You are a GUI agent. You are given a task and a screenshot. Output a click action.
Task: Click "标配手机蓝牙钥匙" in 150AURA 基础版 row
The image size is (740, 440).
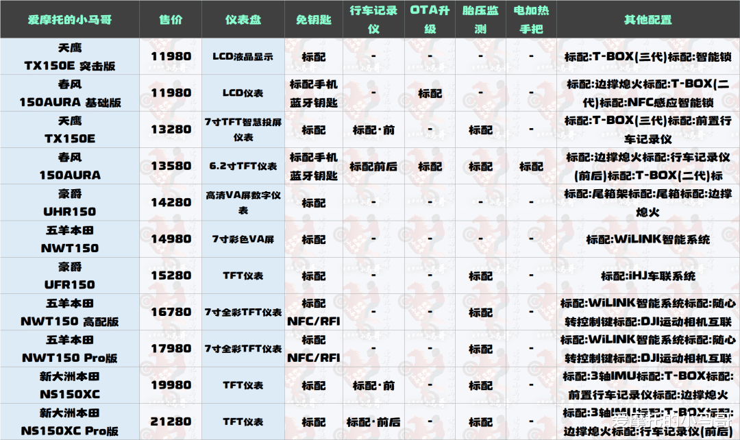313,93
